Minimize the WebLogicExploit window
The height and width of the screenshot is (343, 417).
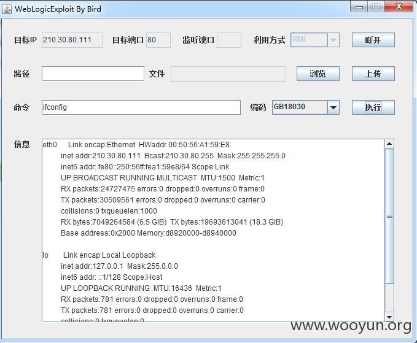359,7
